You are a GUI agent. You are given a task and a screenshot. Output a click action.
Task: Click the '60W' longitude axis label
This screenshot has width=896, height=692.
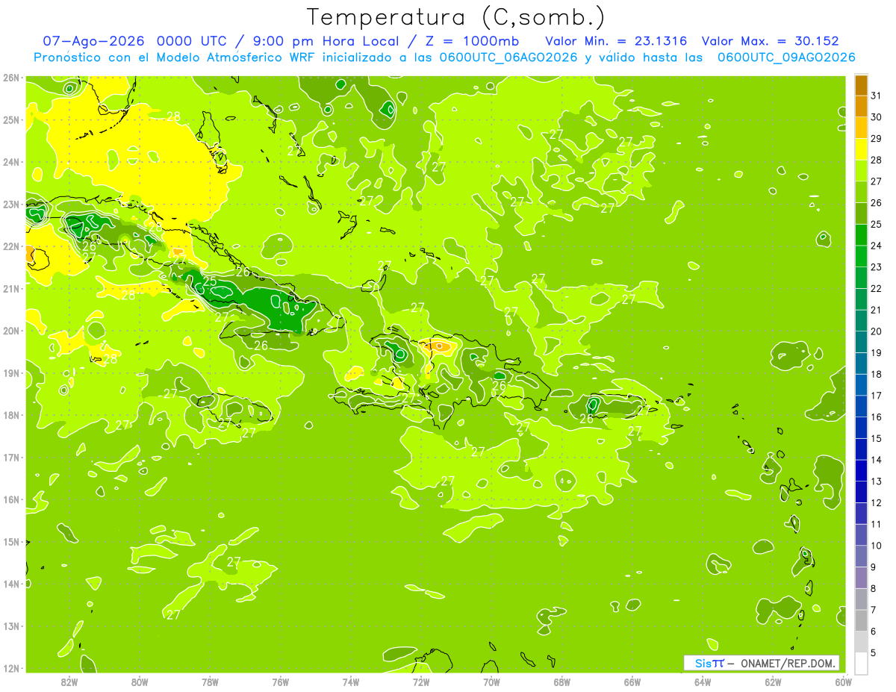click(x=844, y=682)
